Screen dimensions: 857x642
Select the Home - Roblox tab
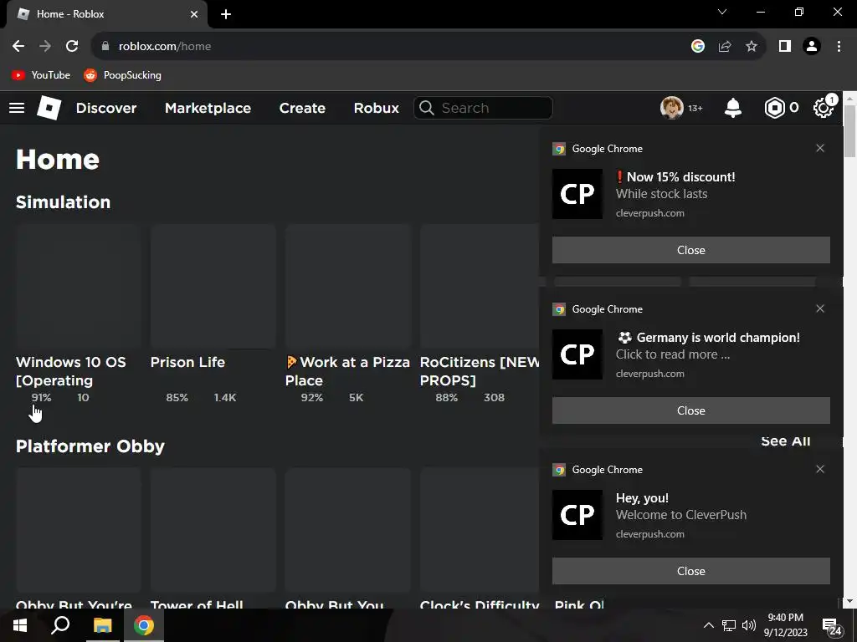(107, 14)
